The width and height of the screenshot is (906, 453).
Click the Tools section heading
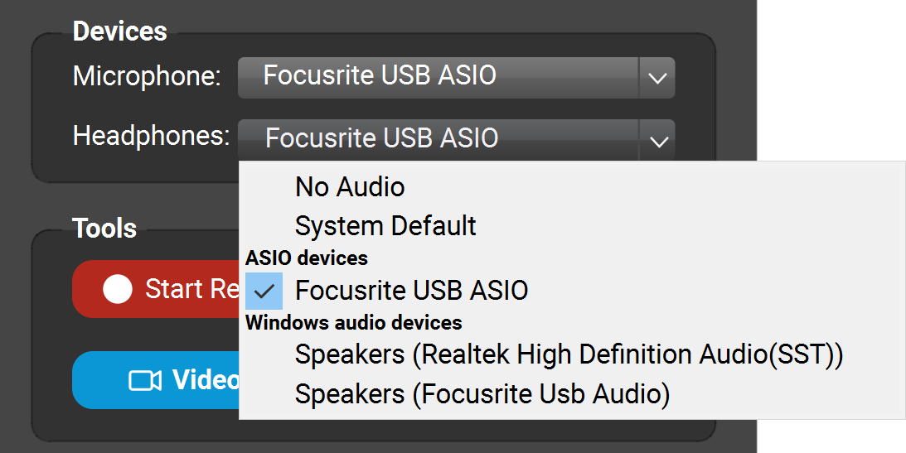tap(104, 228)
